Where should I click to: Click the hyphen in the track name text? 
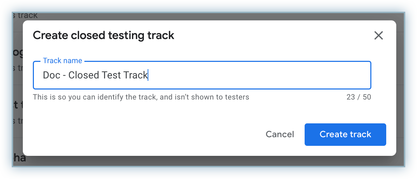(x=64, y=76)
